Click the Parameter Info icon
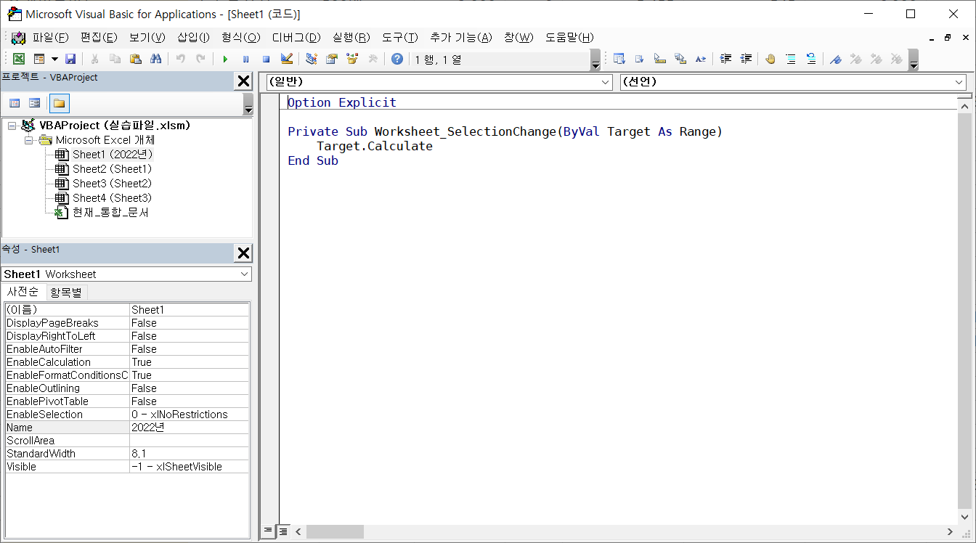 (680, 59)
